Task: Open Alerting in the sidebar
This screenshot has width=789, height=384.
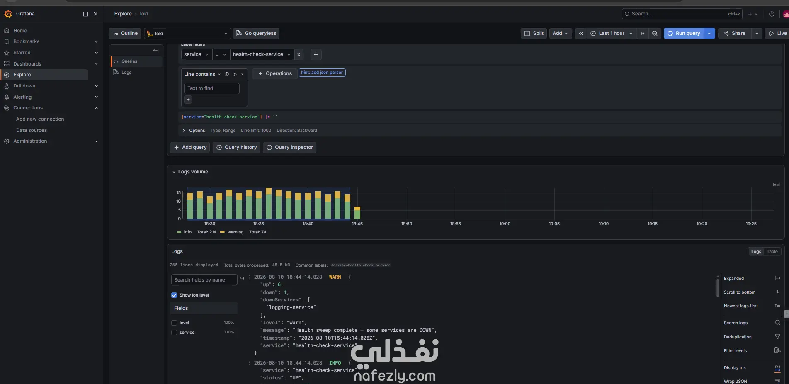Action: [22, 97]
